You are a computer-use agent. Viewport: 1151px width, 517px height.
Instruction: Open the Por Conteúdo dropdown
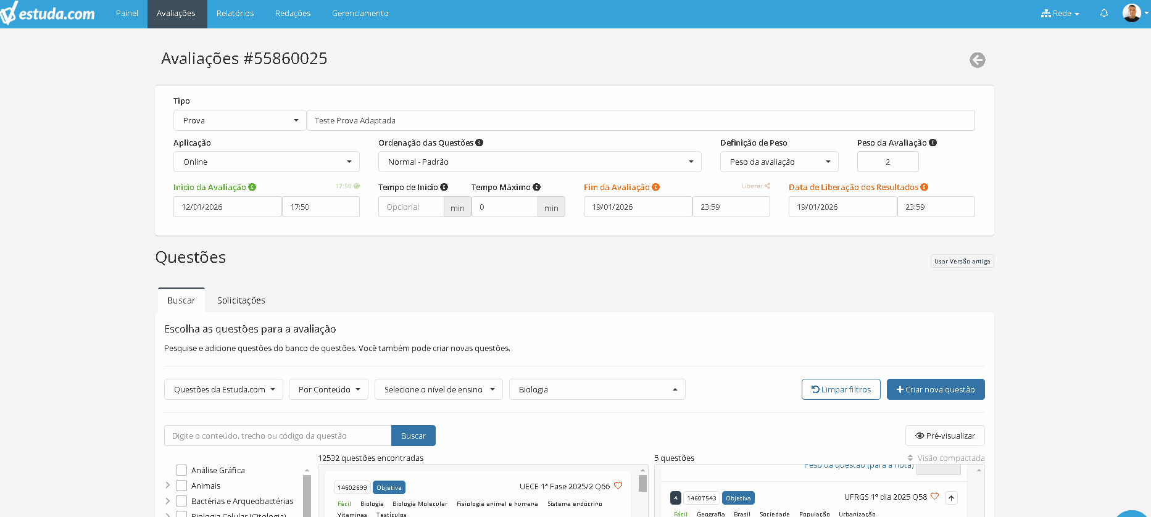(x=328, y=389)
